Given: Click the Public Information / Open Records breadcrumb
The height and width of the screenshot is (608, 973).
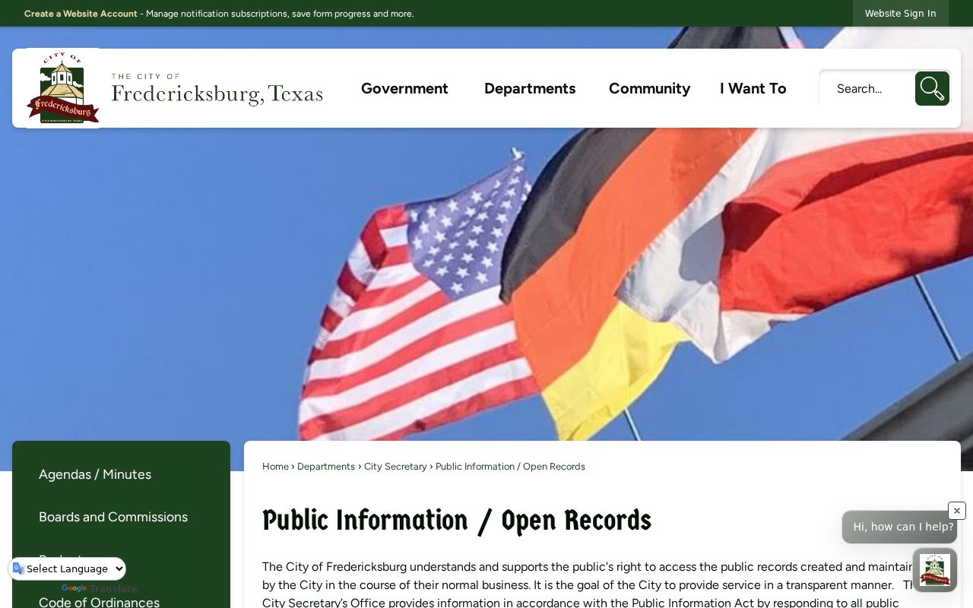Looking at the screenshot, I should coord(510,467).
